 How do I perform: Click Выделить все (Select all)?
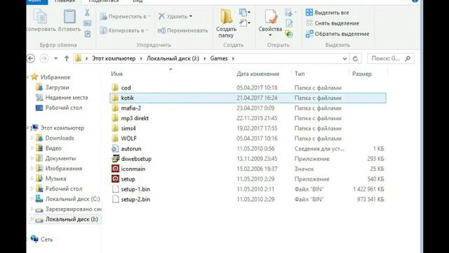click(x=328, y=13)
